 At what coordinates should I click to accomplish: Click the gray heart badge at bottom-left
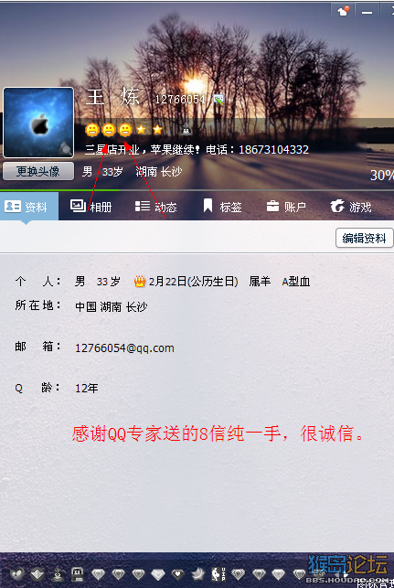click(x=16, y=573)
